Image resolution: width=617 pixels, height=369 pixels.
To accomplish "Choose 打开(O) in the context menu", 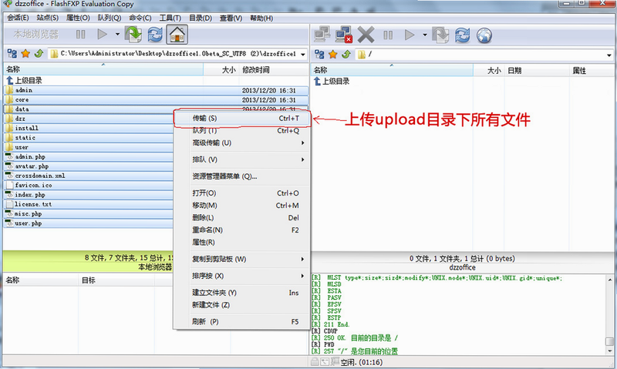I will (242, 193).
